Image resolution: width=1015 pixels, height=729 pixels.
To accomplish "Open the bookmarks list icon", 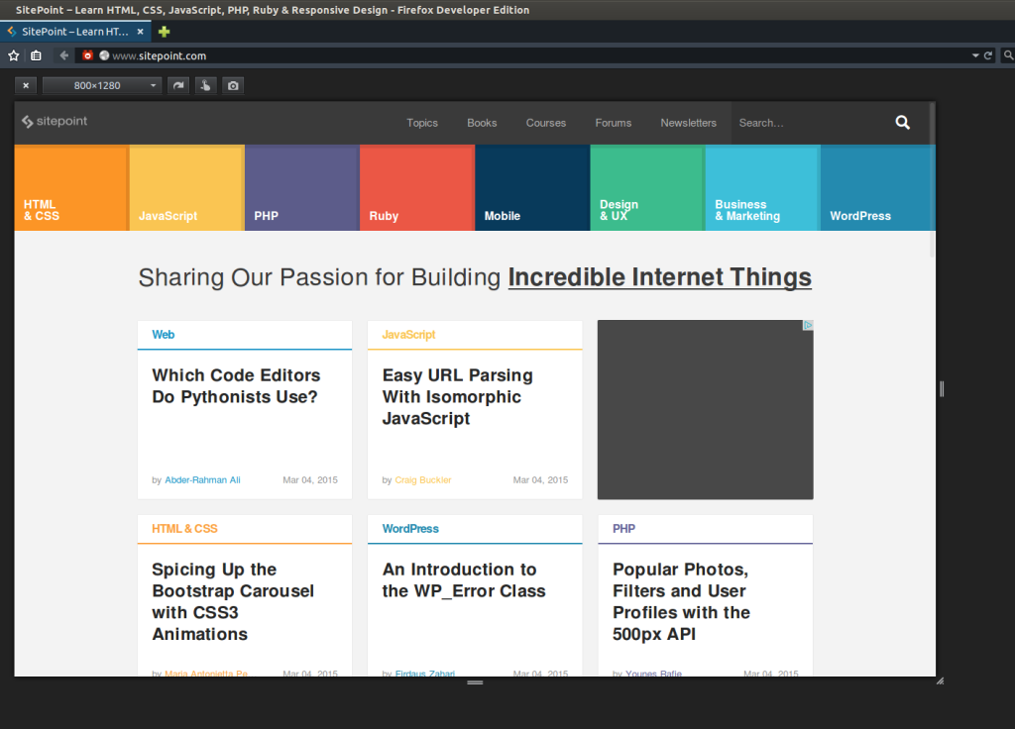I will [x=36, y=55].
